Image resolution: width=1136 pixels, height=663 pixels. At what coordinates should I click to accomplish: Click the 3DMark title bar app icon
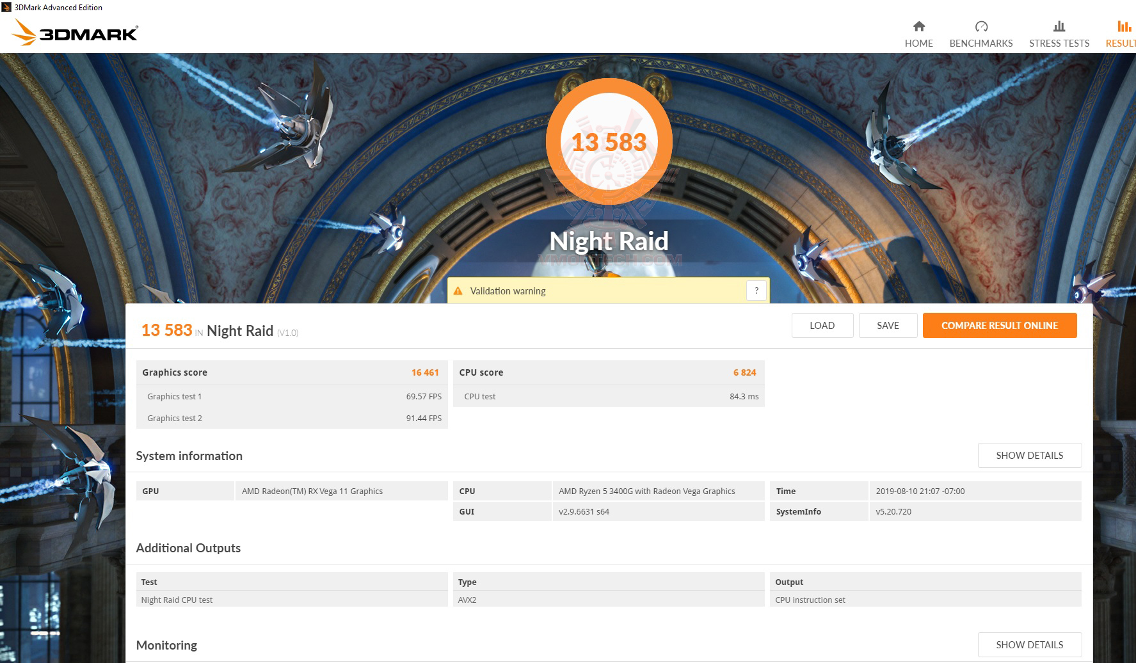click(6, 8)
